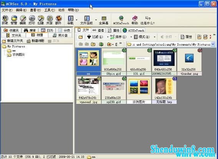Switch to the 属性 properties tab
Image resolution: width=218 pixels, height=159 pixels.
[114, 30]
